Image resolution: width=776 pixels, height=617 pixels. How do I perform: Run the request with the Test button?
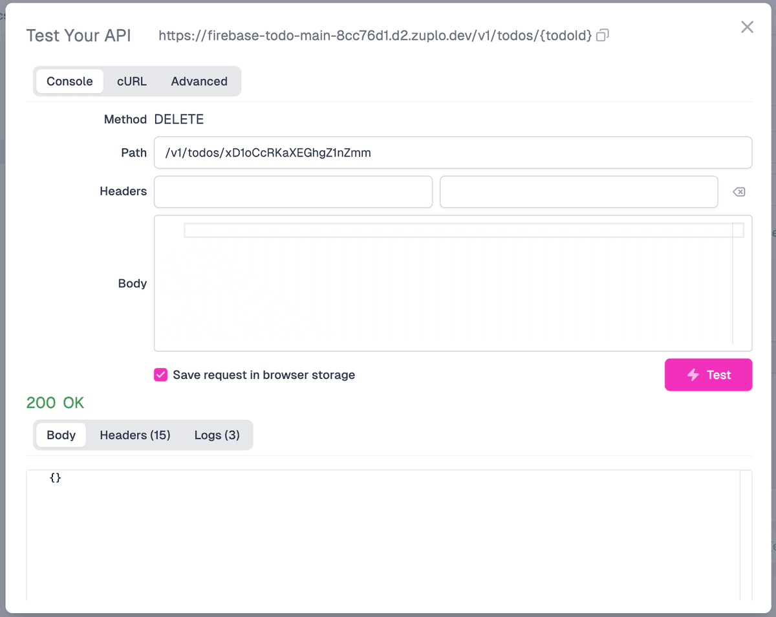708,374
